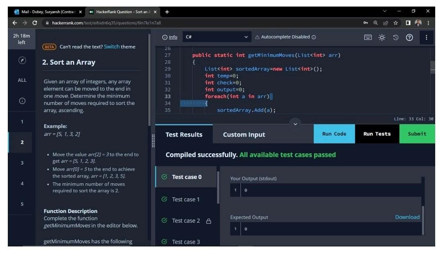
Task: Click the compass icon in left sidebar
Action: pyautogui.click(x=22, y=60)
